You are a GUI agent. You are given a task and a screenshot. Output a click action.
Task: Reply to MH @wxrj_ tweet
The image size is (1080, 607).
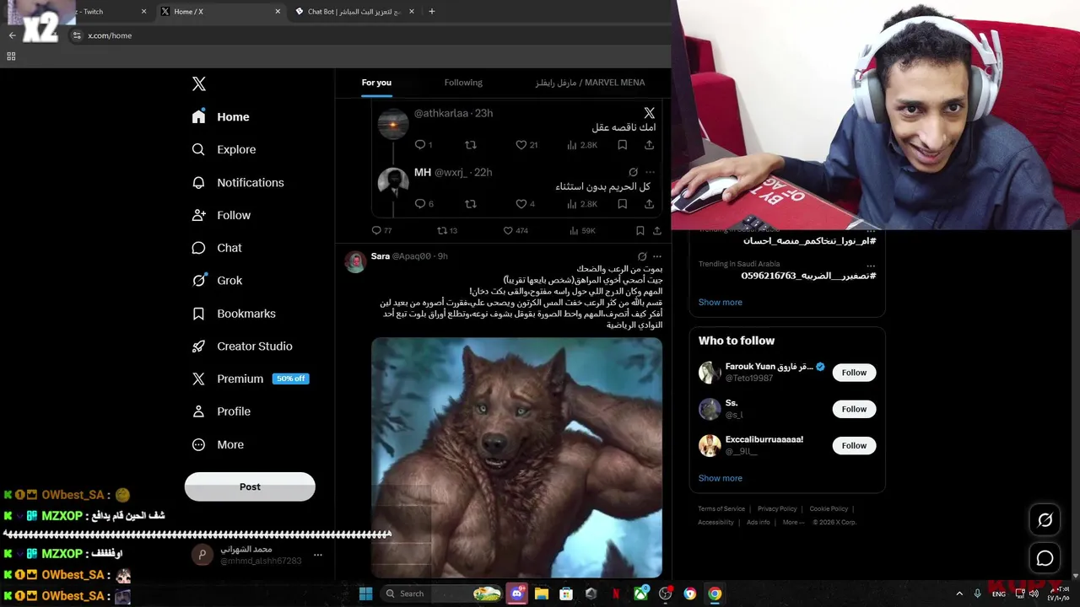pyautogui.click(x=420, y=204)
